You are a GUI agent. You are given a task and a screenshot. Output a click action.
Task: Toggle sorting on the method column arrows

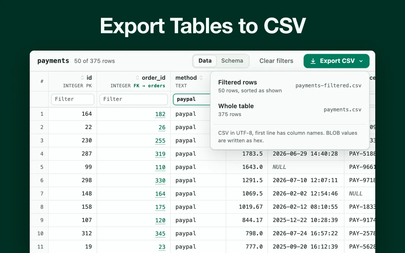201,78
